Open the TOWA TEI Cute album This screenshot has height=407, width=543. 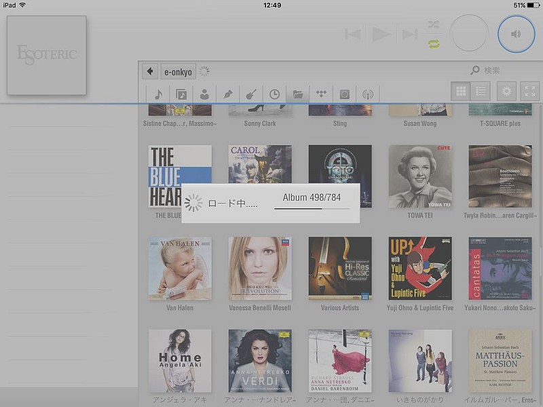pyautogui.click(x=420, y=176)
